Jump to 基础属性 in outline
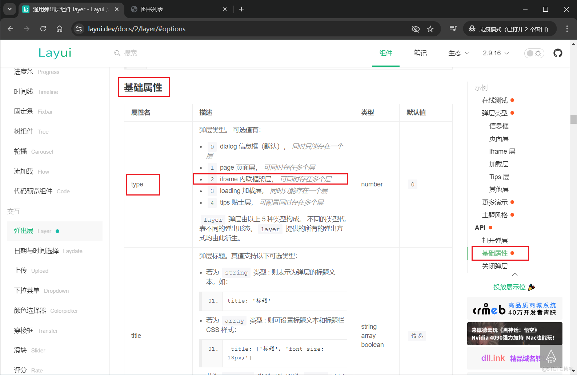Screen dimensions: 577x375 (495, 253)
